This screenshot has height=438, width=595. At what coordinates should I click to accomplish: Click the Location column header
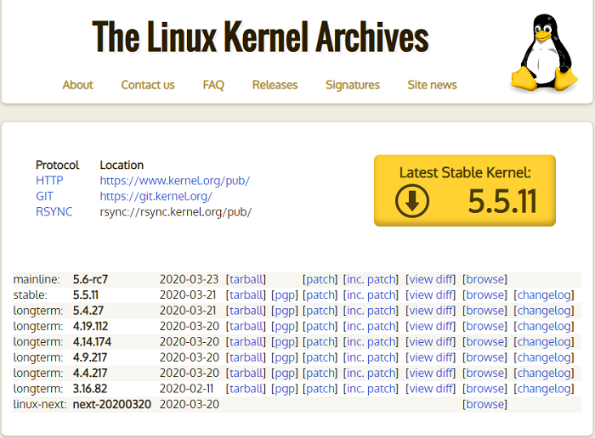pyautogui.click(x=122, y=166)
